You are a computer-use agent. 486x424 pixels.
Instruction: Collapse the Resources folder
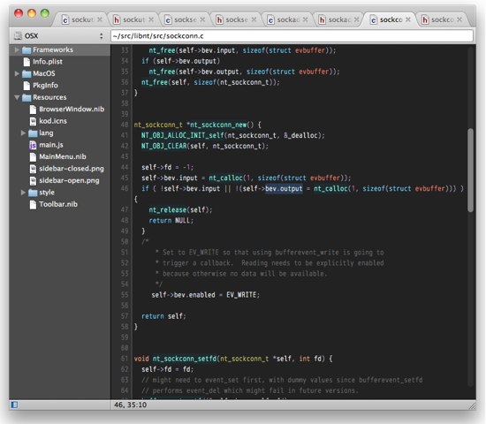pyautogui.click(x=17, y=97)
